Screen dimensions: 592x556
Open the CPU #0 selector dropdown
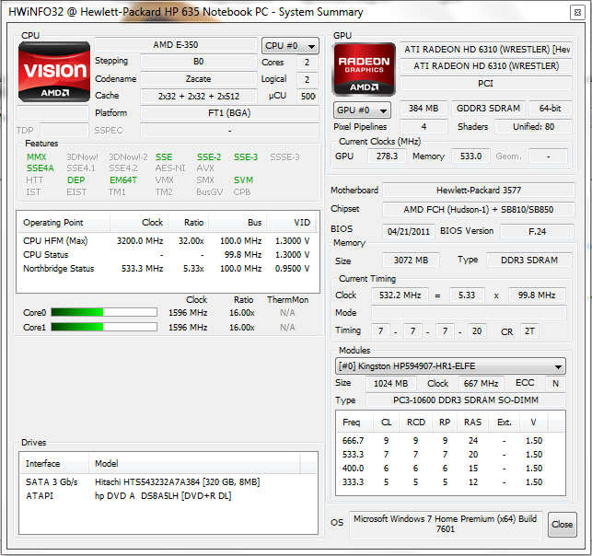(290, 46)
